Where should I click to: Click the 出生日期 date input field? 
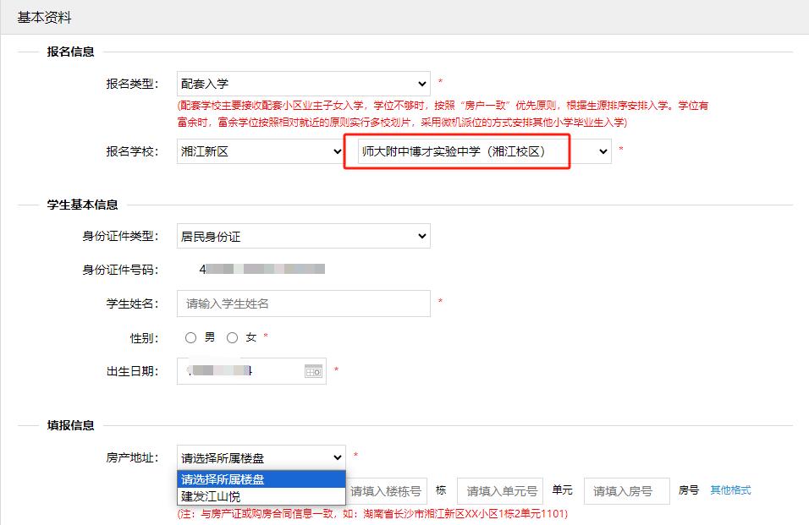tap(241, 371)
